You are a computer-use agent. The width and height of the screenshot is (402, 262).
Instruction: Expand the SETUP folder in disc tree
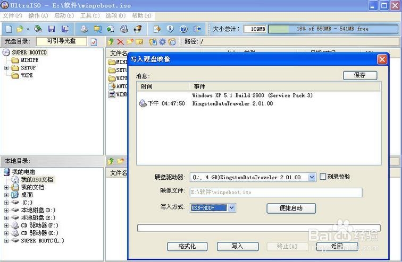(6, 68)
